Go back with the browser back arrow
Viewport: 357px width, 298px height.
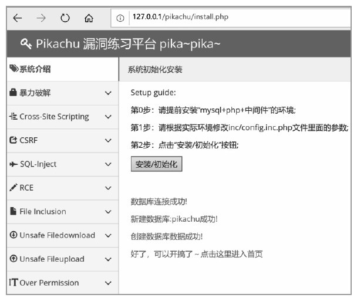coord(18,18)
